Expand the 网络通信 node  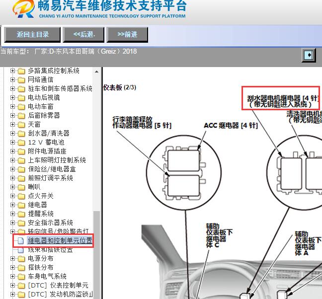pos(12,79)
